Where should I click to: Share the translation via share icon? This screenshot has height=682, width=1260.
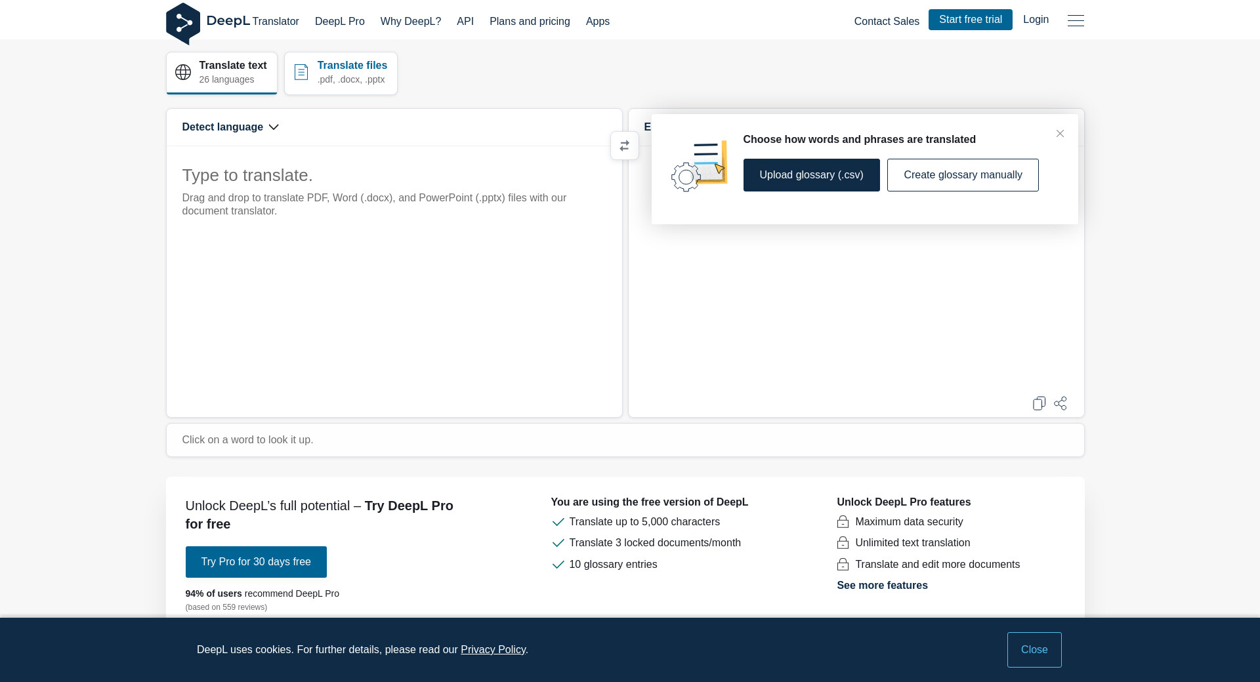[1060, 403]
